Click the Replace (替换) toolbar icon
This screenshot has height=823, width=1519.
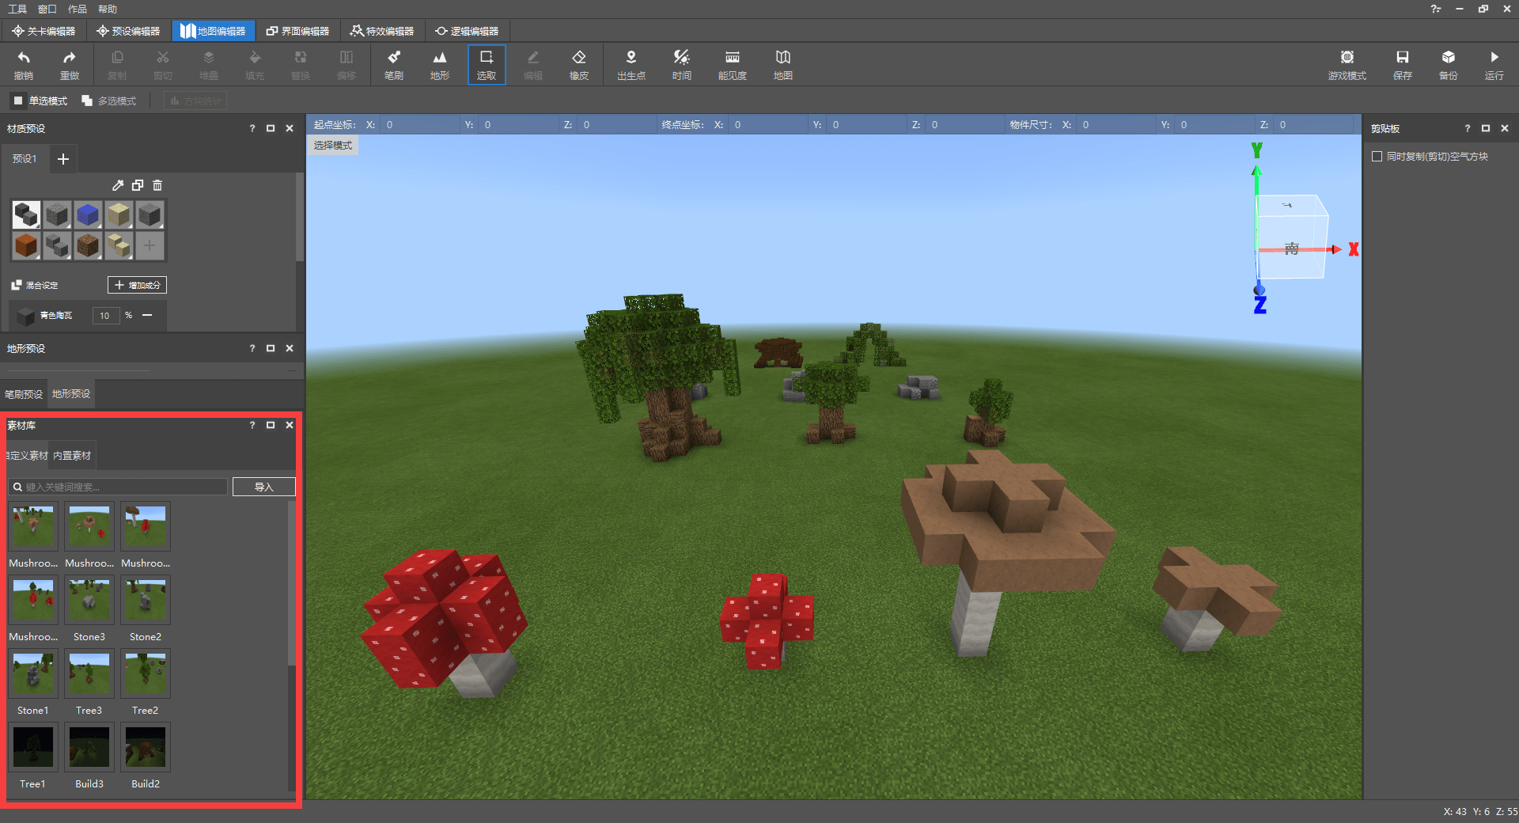301,65
